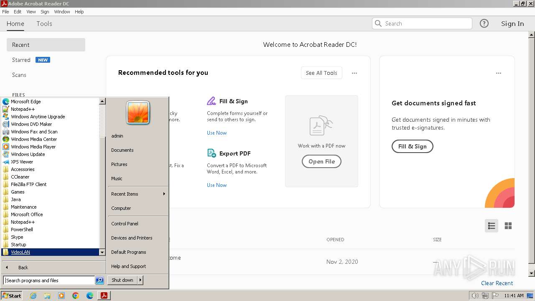Open recommended tools options ellipsis

[x=354, y=73]
